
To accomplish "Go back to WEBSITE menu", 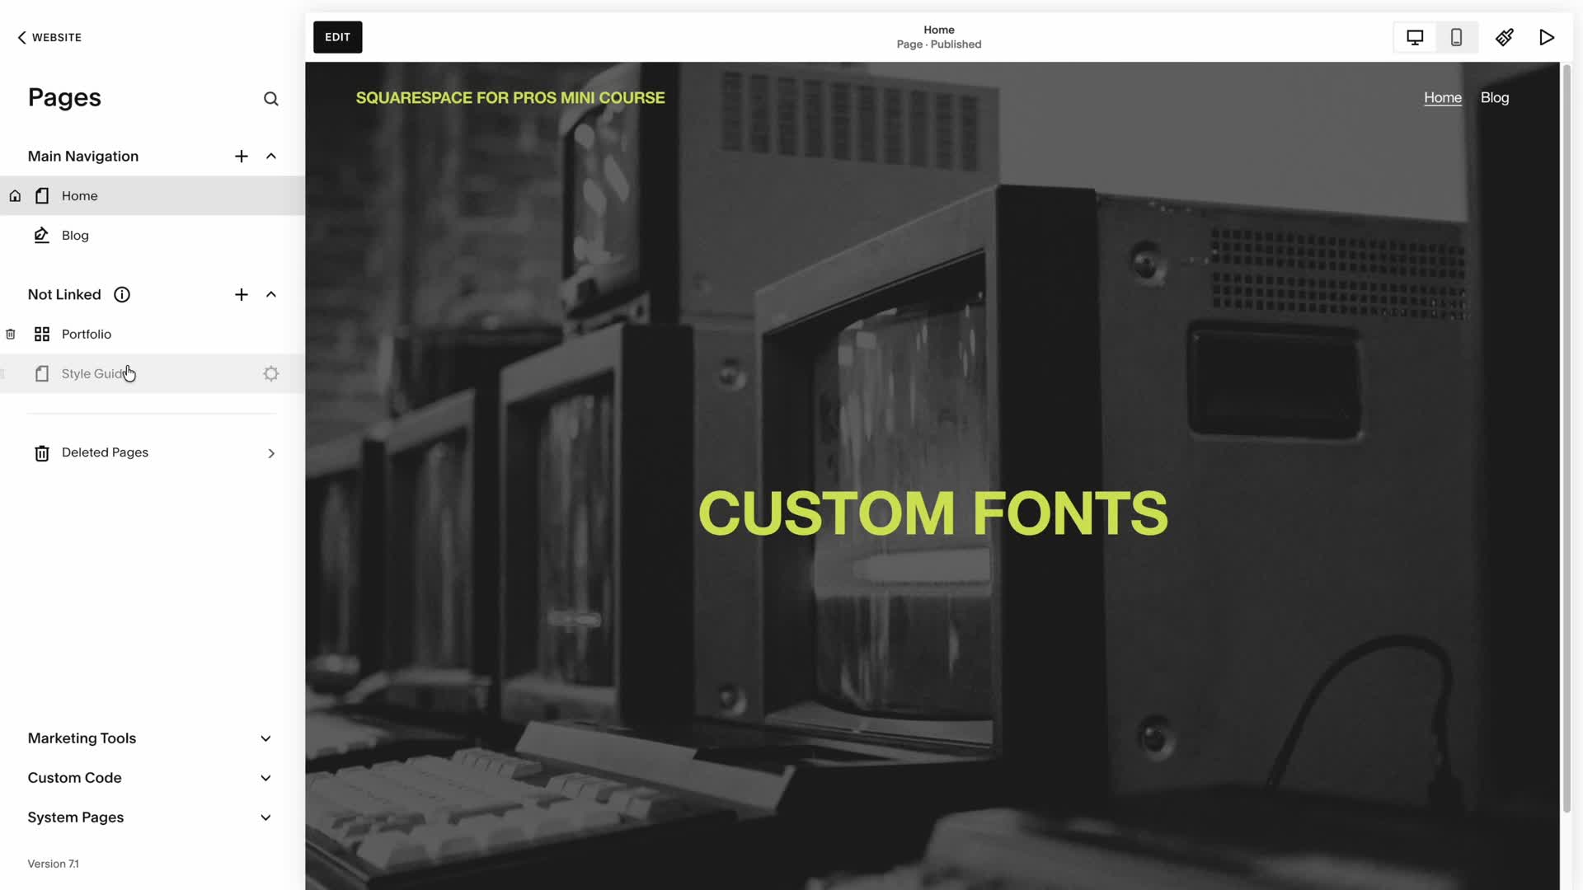I will [49, 38].
